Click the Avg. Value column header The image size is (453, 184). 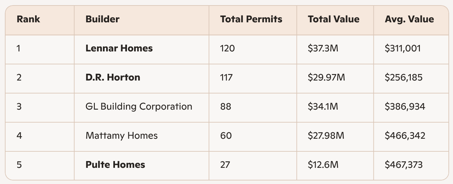(409, 19)
